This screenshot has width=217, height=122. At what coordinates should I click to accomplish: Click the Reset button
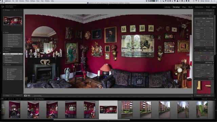[x=209, y=96]
